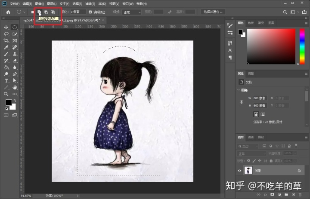Select the Crop tool
This screenshot has height=199, width=310.
click(6, 41)
